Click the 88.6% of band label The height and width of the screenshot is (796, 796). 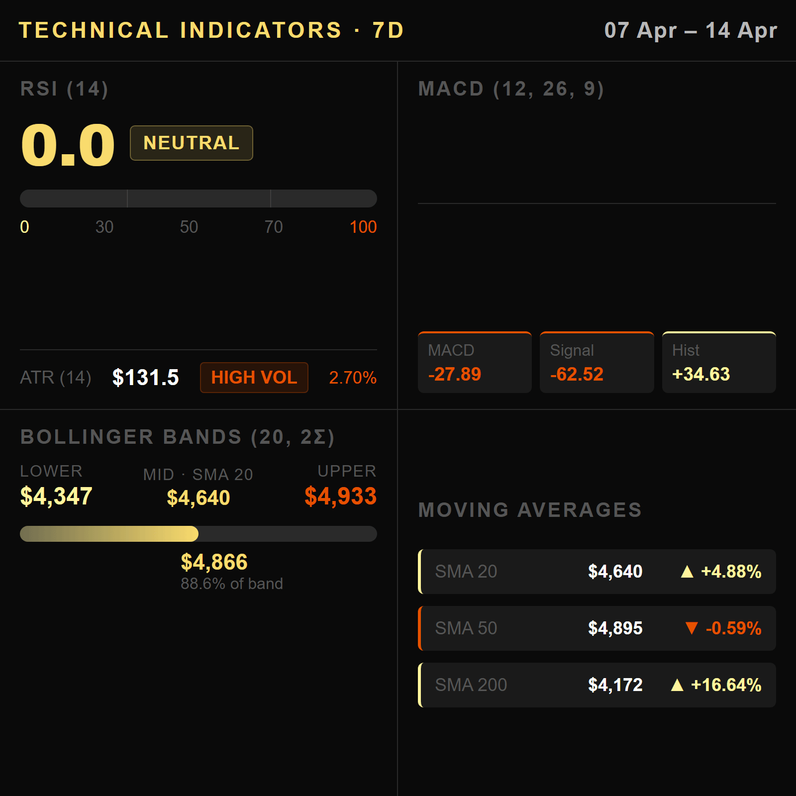[232, 584]
